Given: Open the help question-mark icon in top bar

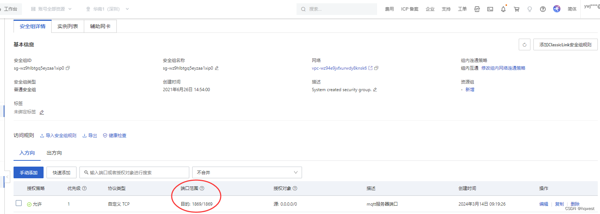Looking at the screenshot, I should tap(543, 9).
